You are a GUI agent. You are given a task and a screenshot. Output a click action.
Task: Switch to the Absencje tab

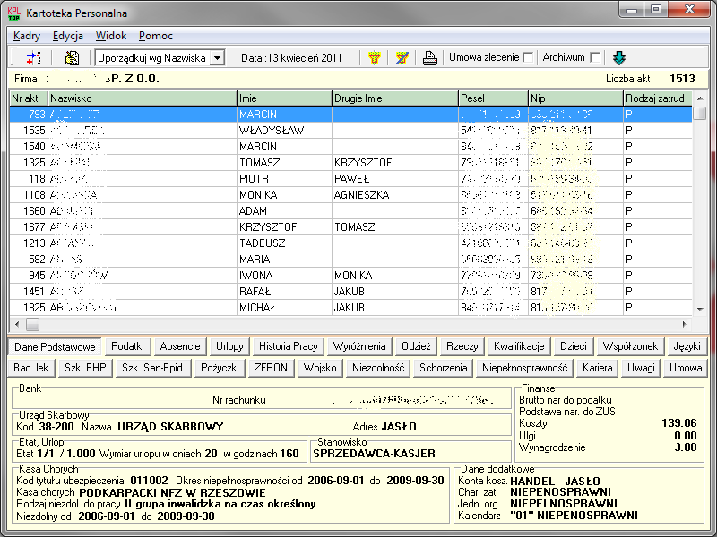pos(180,346)
